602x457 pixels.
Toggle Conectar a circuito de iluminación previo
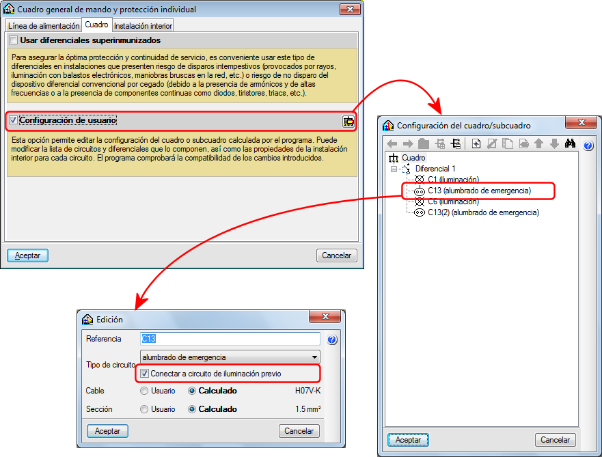144,374
